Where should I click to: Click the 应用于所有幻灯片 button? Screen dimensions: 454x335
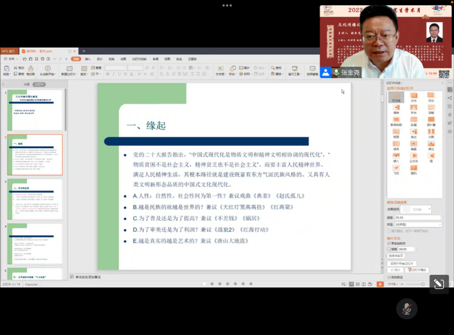coord(402,263)
